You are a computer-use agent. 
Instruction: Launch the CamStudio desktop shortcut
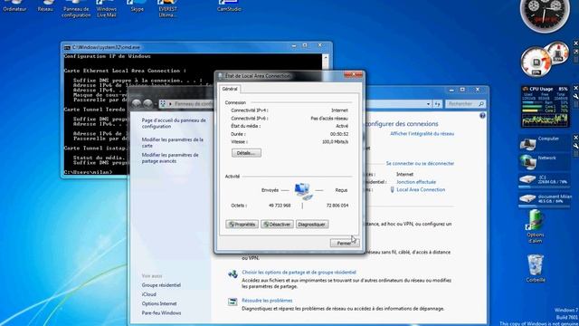[x=229, y=6]
